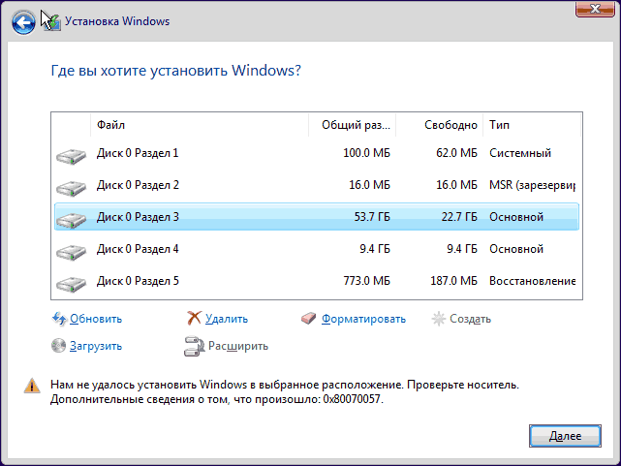Click the eraser format icon

(x=308, y=319)
